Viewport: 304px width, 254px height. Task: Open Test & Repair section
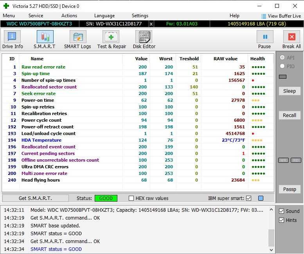(112, 40)
